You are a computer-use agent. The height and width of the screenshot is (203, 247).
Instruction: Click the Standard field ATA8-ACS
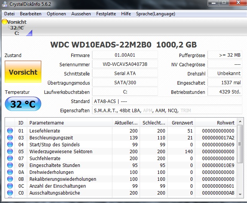click(x=167, y=101)
